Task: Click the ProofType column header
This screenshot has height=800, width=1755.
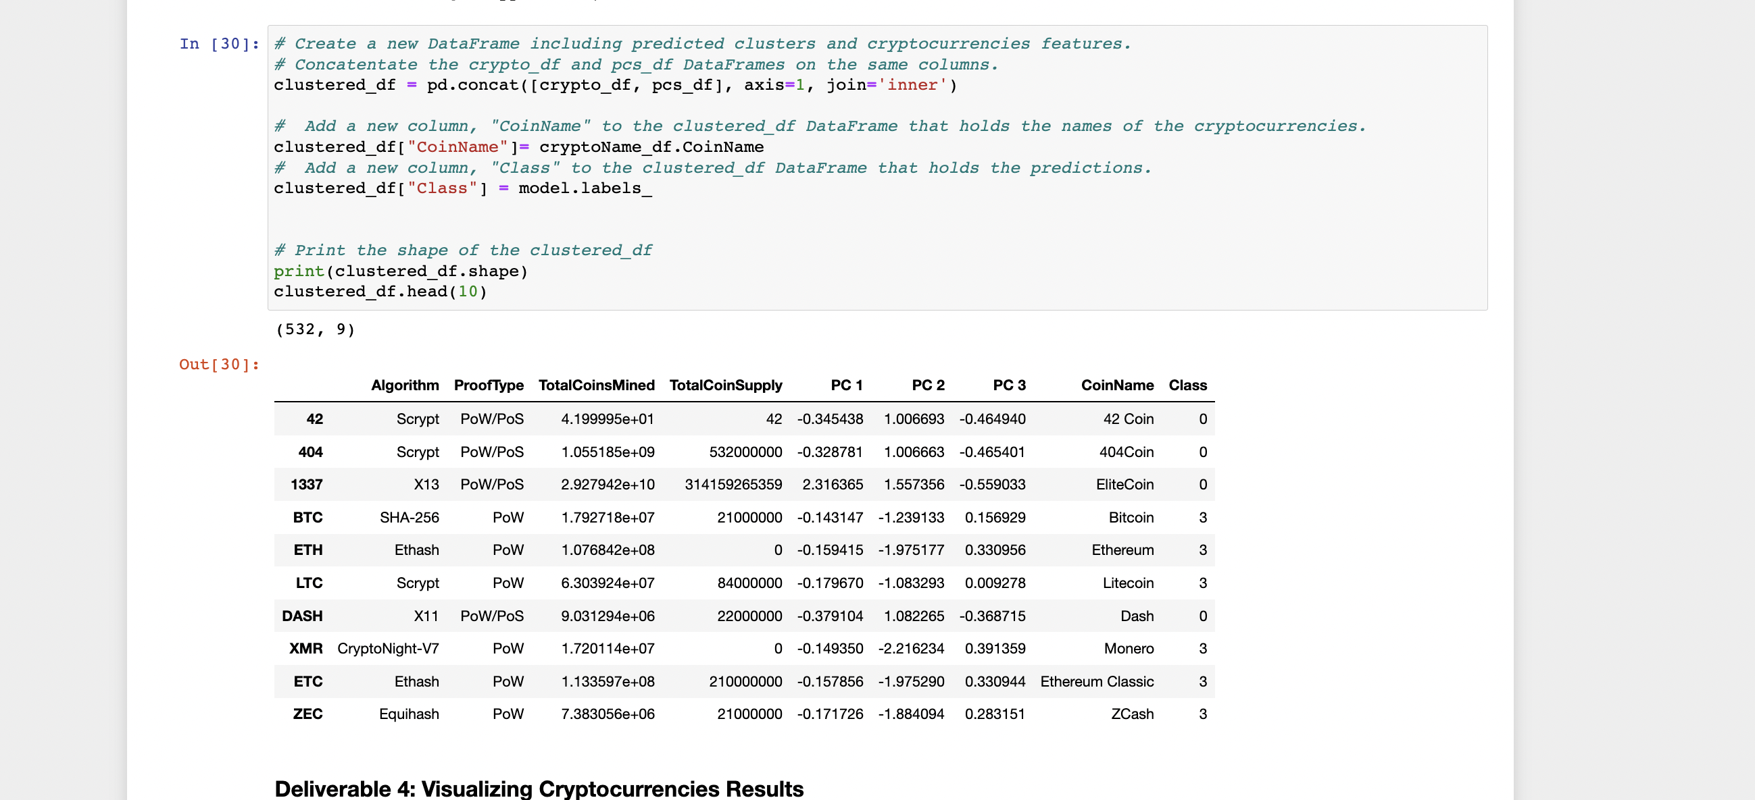Action: click(489, 385)
